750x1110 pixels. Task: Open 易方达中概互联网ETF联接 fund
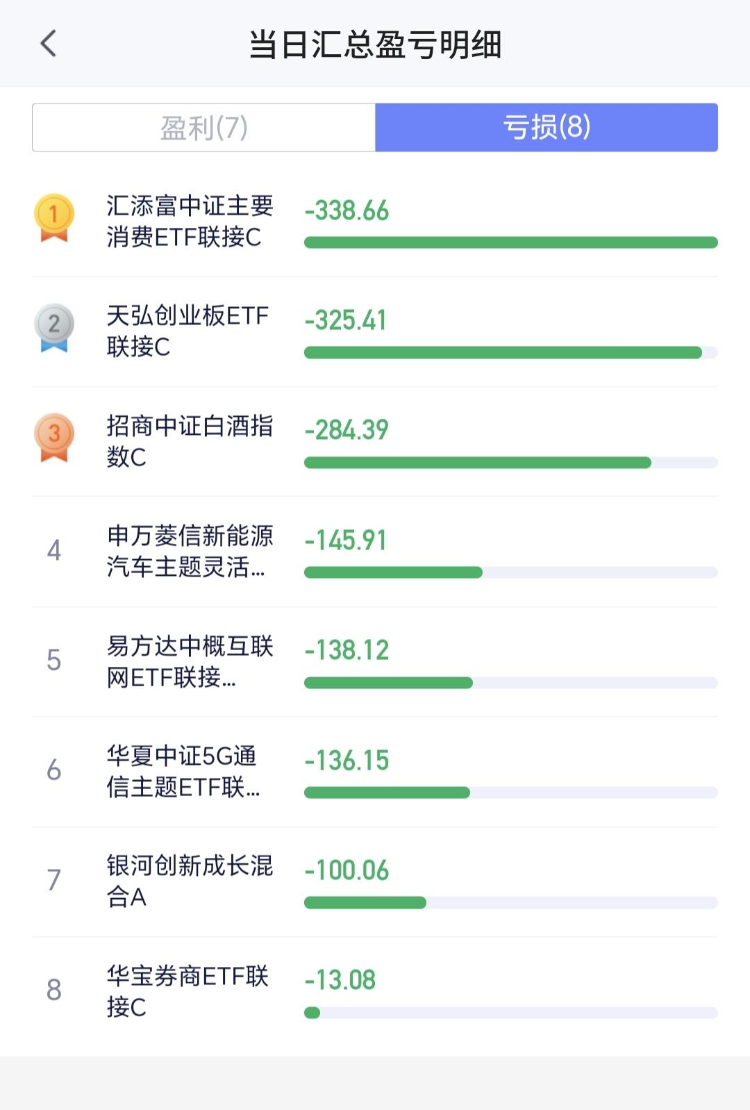point(375,661)
